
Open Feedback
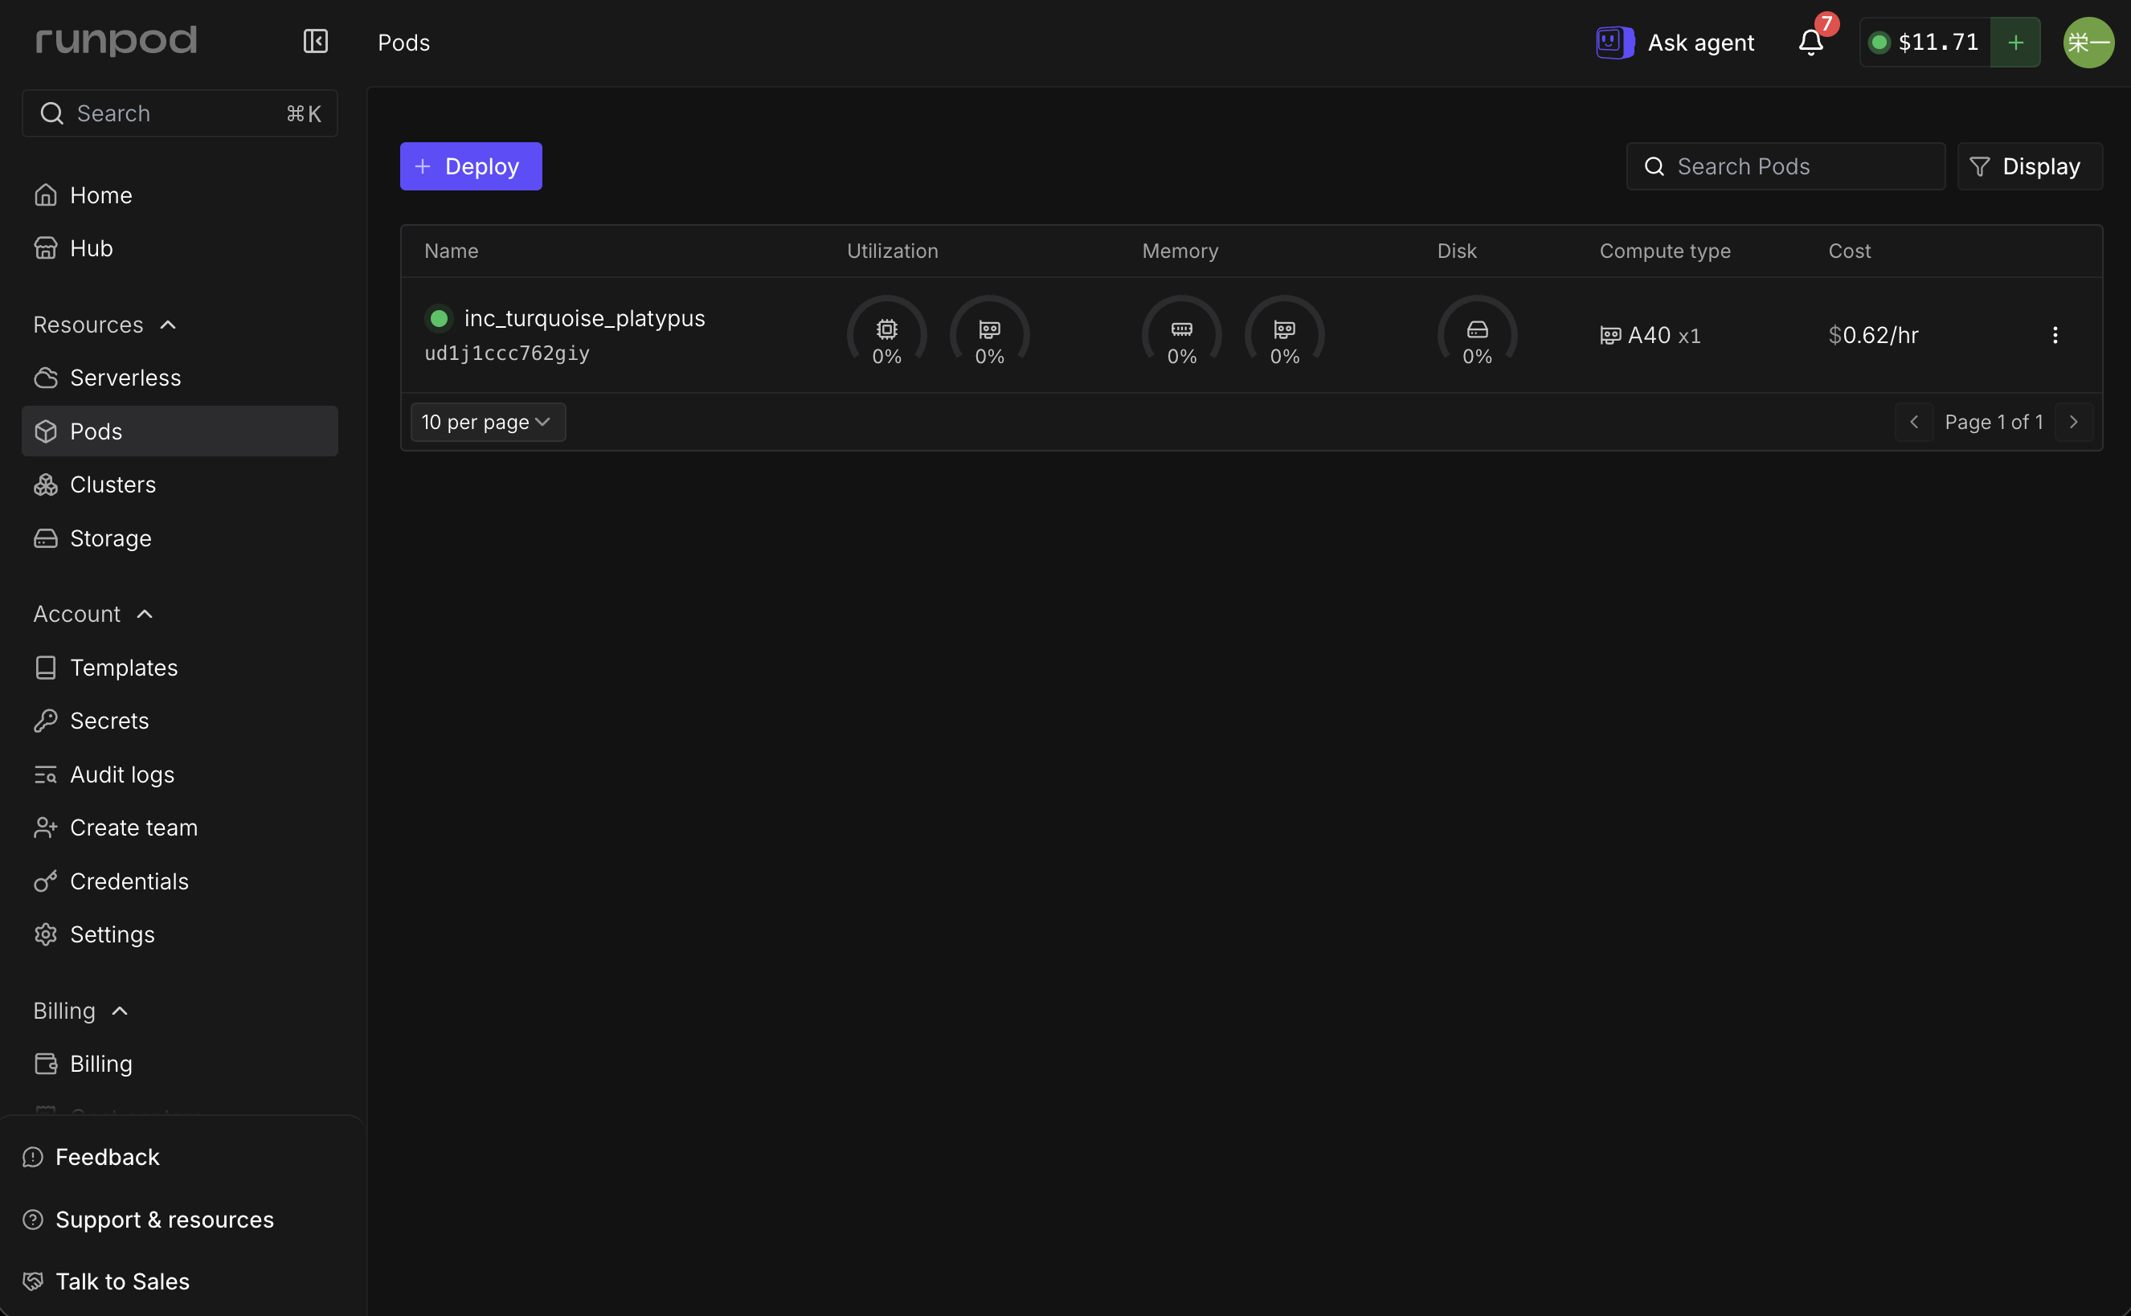tap(92, 1157)
